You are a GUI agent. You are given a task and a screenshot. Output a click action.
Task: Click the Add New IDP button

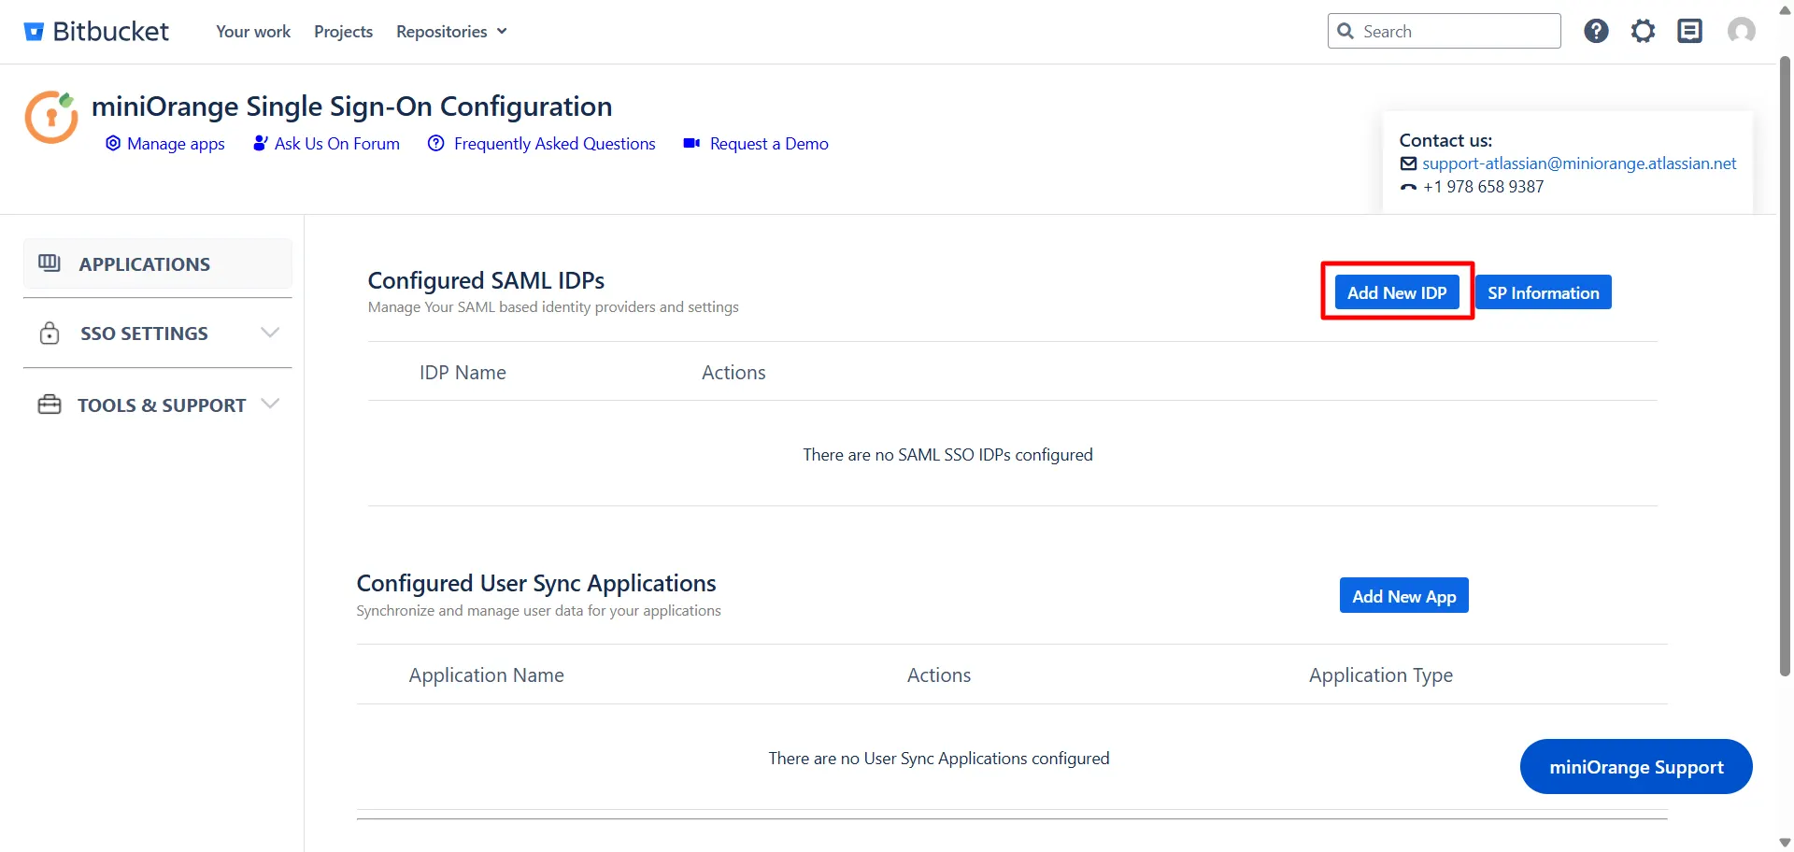tap(1396, 291)
